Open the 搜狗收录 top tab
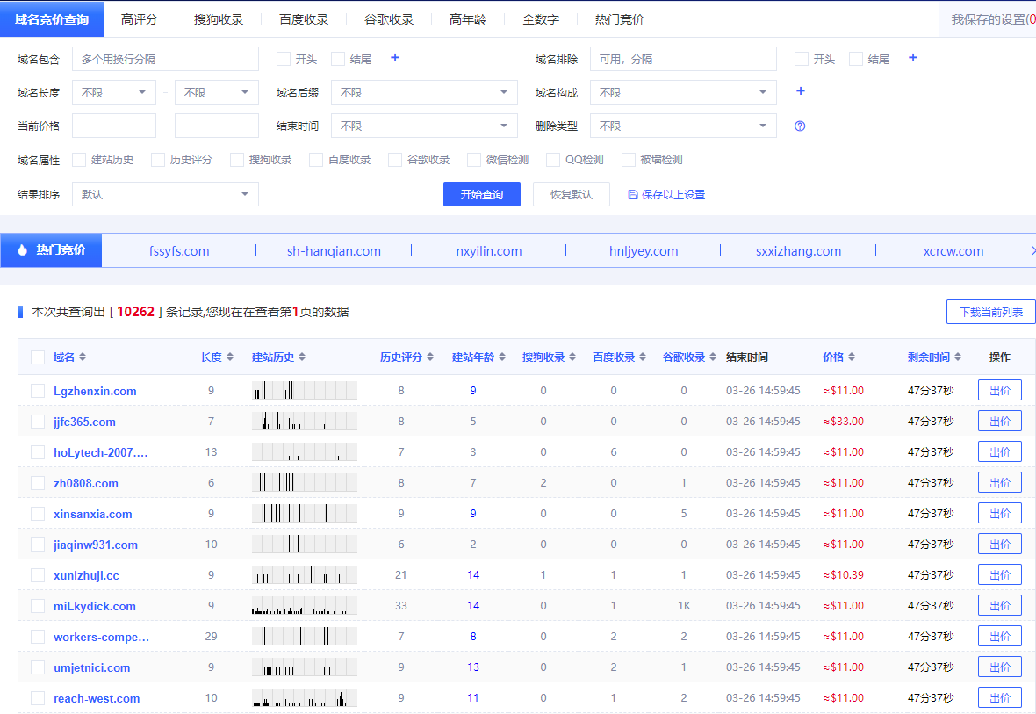 click(x=219, y=20)
